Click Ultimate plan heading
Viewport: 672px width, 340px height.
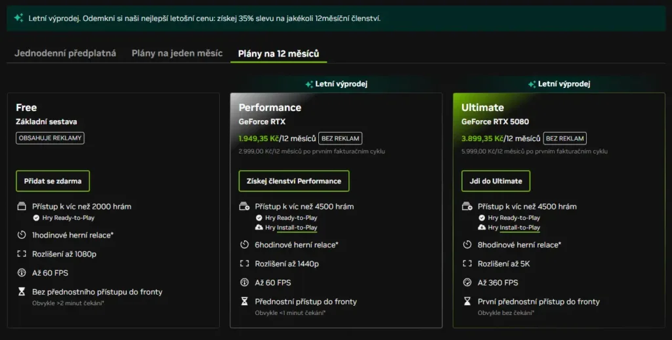[x=482, y=108]
